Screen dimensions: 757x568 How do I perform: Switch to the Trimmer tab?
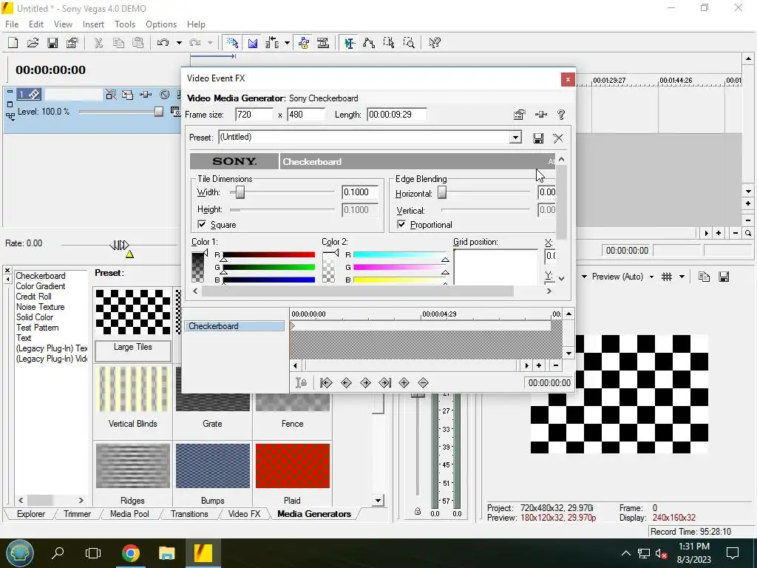point(77,514)
